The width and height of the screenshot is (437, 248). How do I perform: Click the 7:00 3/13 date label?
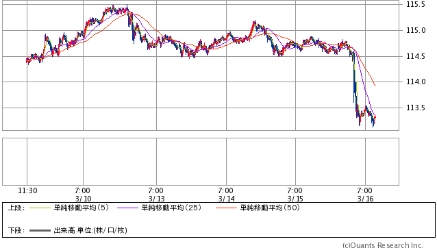point(156,195)
